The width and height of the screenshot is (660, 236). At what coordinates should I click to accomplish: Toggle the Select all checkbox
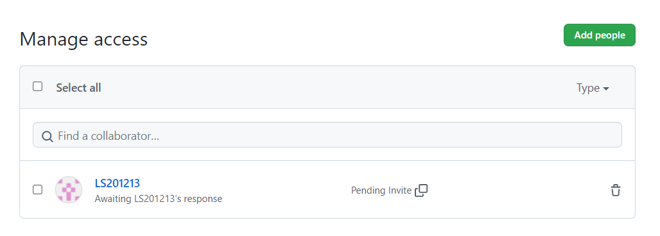tap(37, 87)
